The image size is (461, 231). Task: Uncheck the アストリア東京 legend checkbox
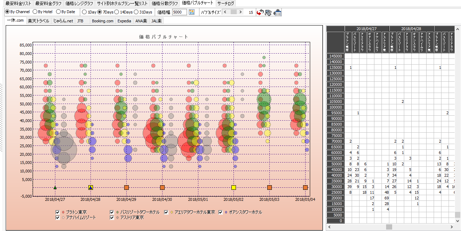coord(112,218)
